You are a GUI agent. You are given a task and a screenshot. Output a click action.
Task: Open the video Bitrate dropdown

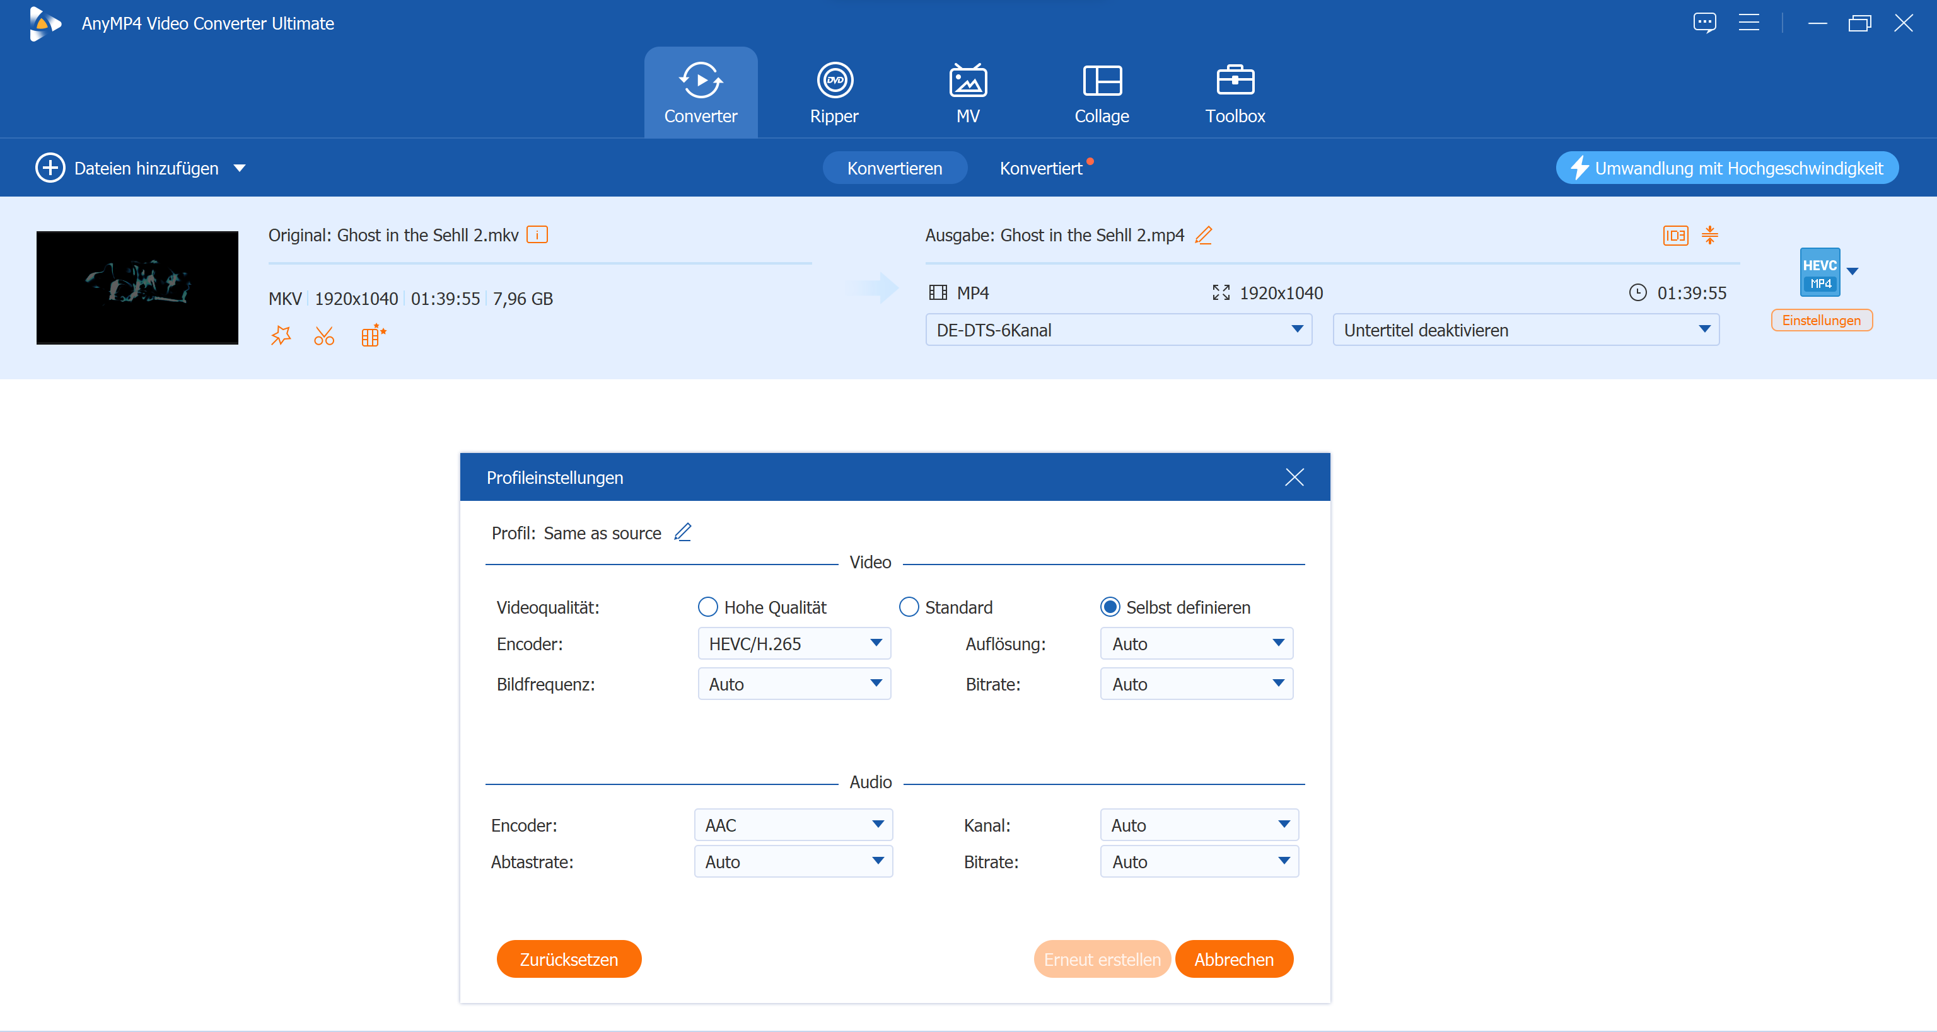[x=1196, y=684]
